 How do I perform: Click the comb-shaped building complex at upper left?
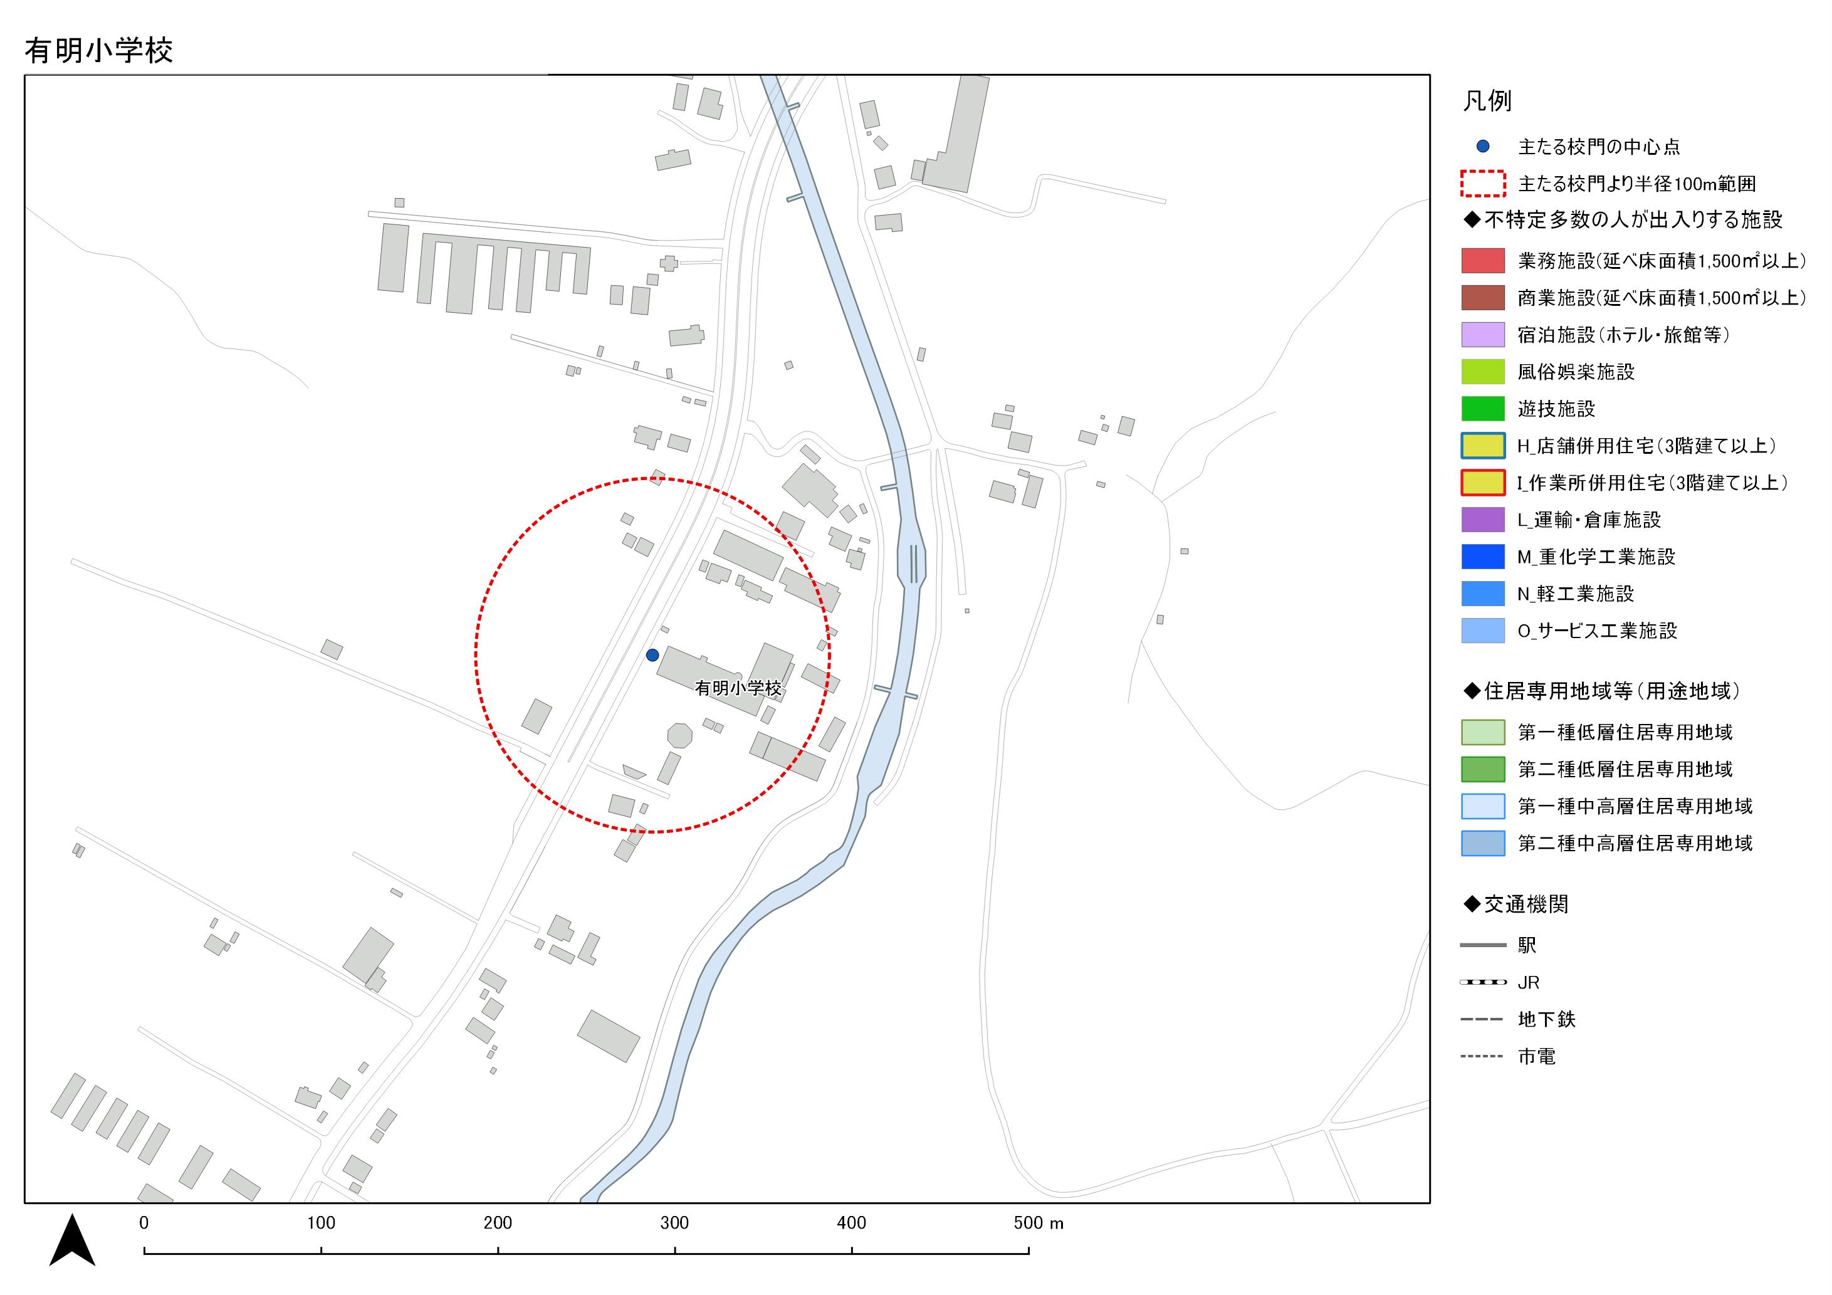[505, 273]
